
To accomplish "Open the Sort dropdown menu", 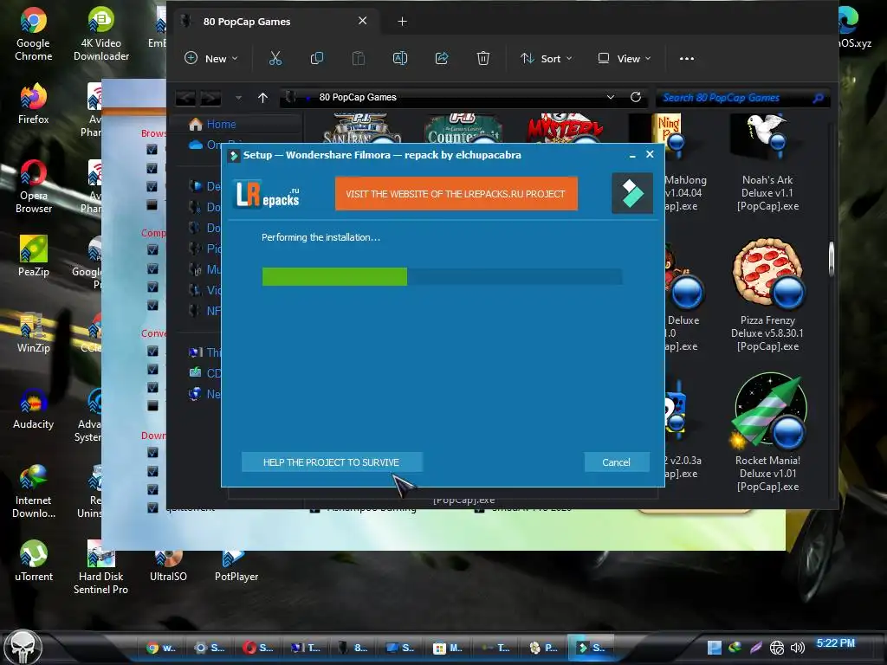I will pos(547,58).
